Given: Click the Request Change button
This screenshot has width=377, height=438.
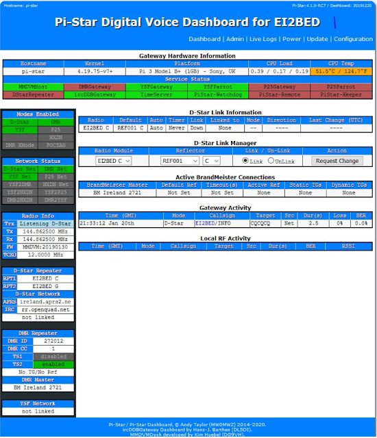Looking at the screenshot, I should [337, 161].
